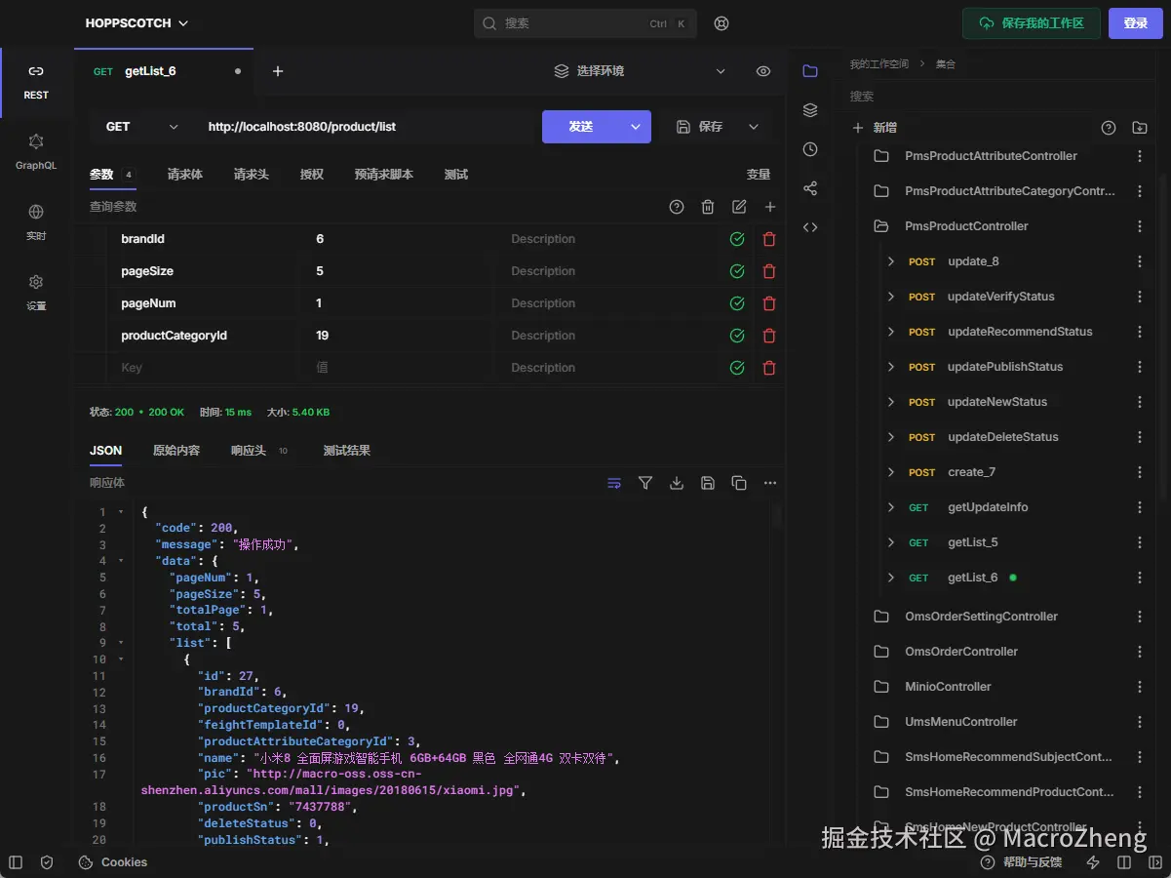Toggle line wrap in response body
This screenshot has width=1171, height=878.
click(x=614, y=483)
